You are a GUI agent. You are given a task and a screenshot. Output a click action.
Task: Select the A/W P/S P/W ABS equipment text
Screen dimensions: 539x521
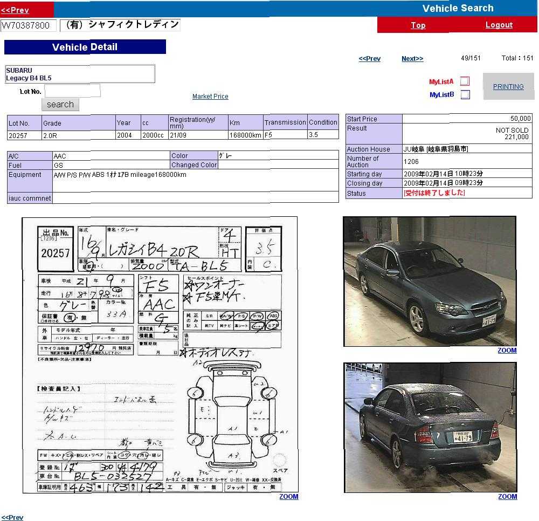tap(120, 175)
